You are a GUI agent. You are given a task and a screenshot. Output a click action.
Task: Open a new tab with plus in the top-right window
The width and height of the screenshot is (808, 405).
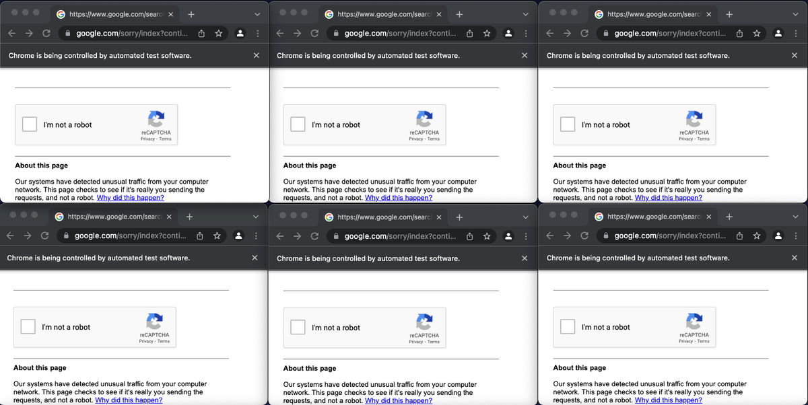pyautogui.click(x=729, y=14)
